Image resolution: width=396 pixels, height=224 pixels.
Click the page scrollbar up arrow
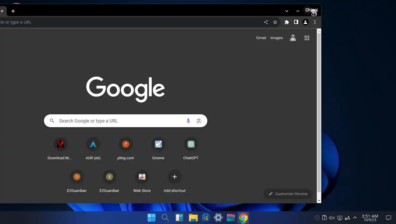319,31
